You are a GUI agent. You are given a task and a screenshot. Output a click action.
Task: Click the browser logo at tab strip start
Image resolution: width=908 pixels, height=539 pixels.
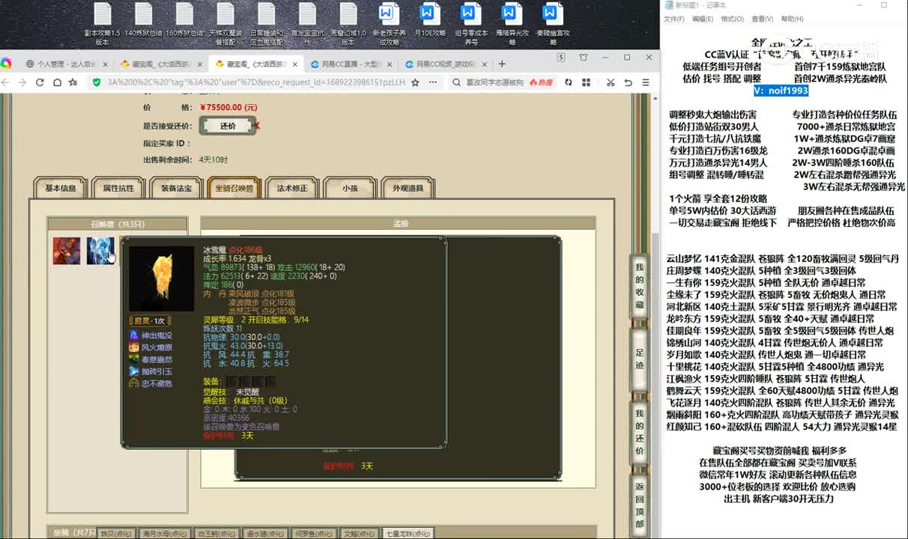(x=6, y=64)
